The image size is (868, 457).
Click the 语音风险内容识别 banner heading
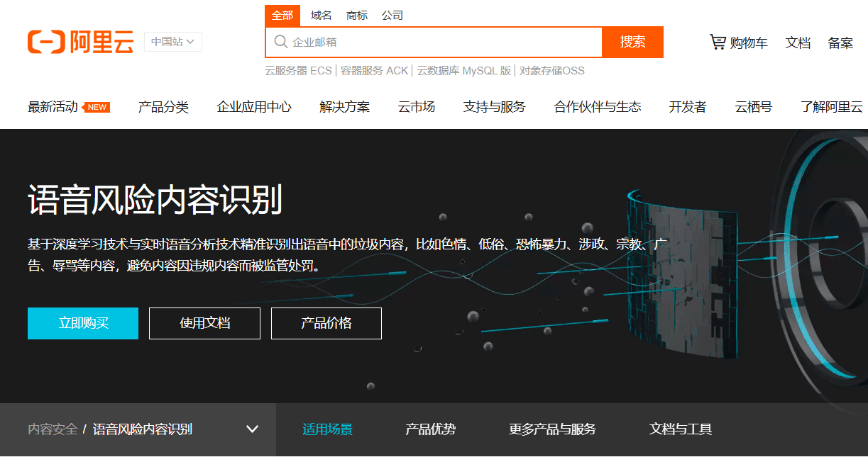[x=155, y=199]
